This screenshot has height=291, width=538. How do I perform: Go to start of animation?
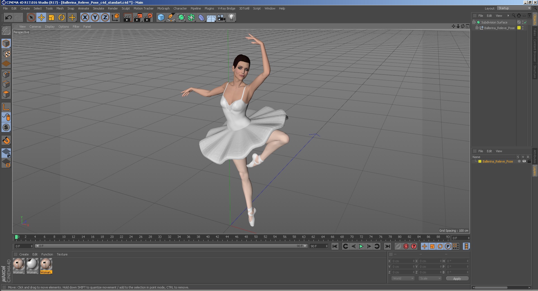tap(335, 246)
